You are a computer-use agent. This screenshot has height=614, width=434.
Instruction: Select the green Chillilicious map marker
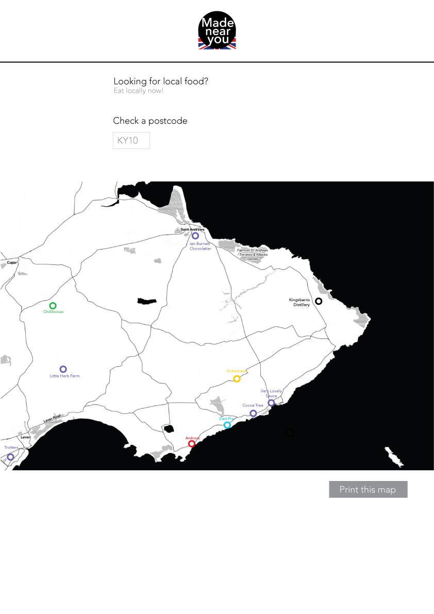[x=53, y=305]
